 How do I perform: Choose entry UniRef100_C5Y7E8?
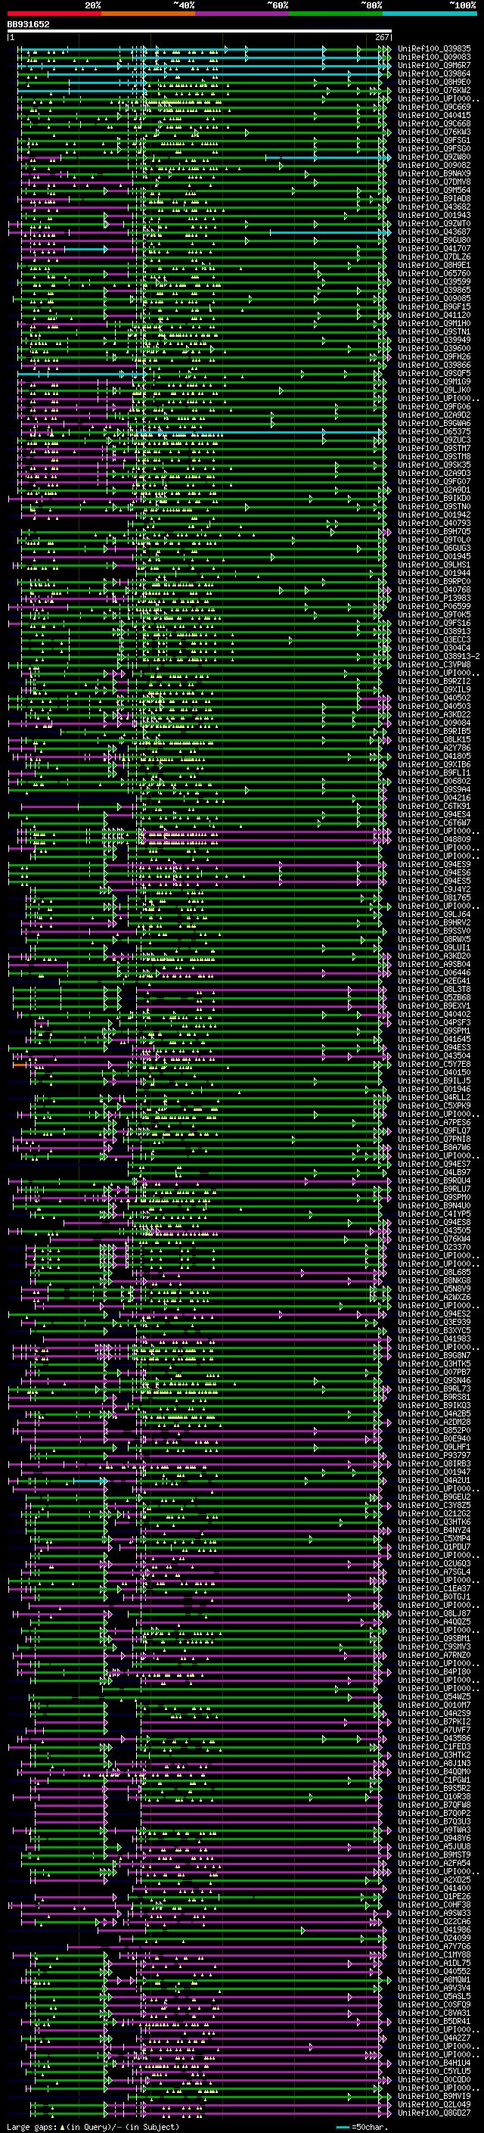434,1064
